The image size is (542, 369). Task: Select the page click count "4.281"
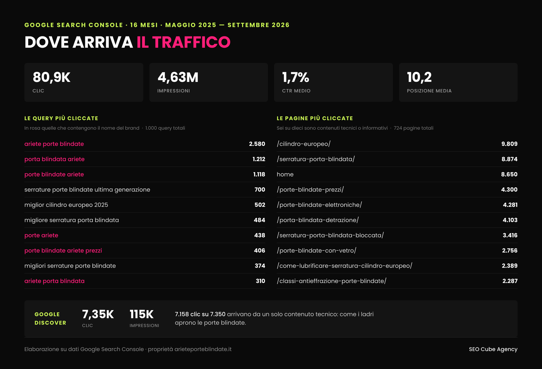(510, 205)
